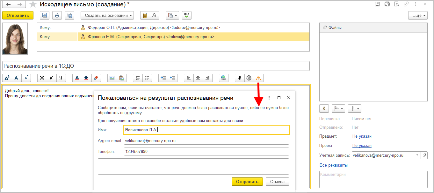Click the window title bar printer icon
This screenshot has height=193, width=434.
(387, 4)
